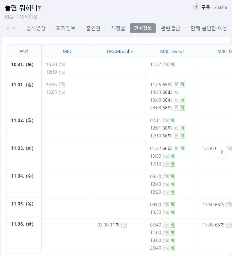Click the 15세이상 rating label
232x256 pixels.
pos(28,17)
